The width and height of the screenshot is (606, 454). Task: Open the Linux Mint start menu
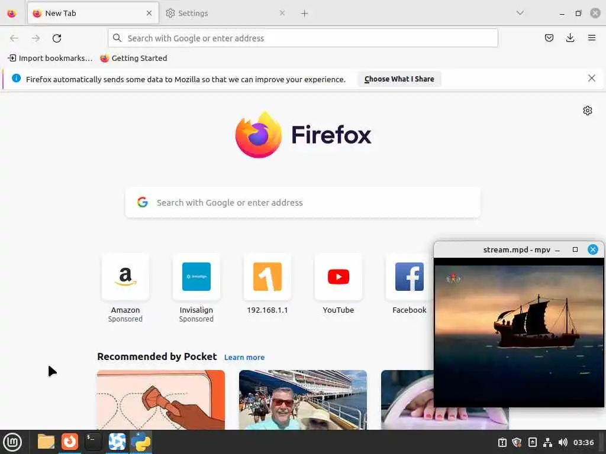[x=12, y=442]
